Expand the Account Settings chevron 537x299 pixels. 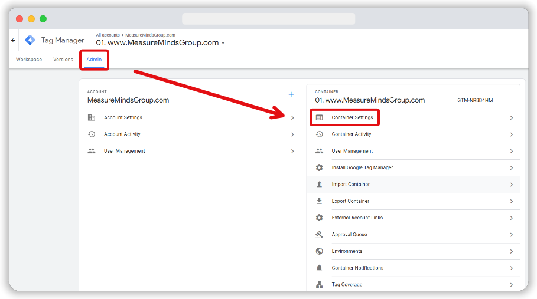pos(292,117)
